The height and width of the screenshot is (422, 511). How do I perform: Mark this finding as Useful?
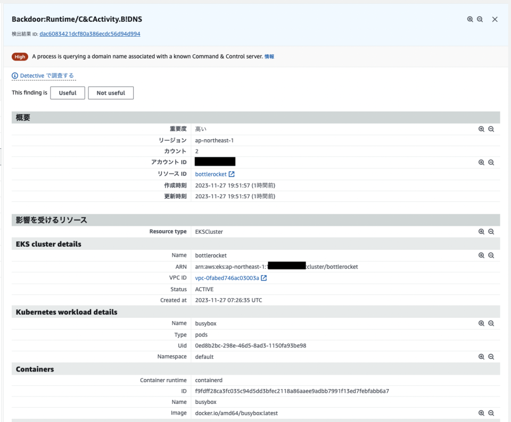(x=67, y=92)
